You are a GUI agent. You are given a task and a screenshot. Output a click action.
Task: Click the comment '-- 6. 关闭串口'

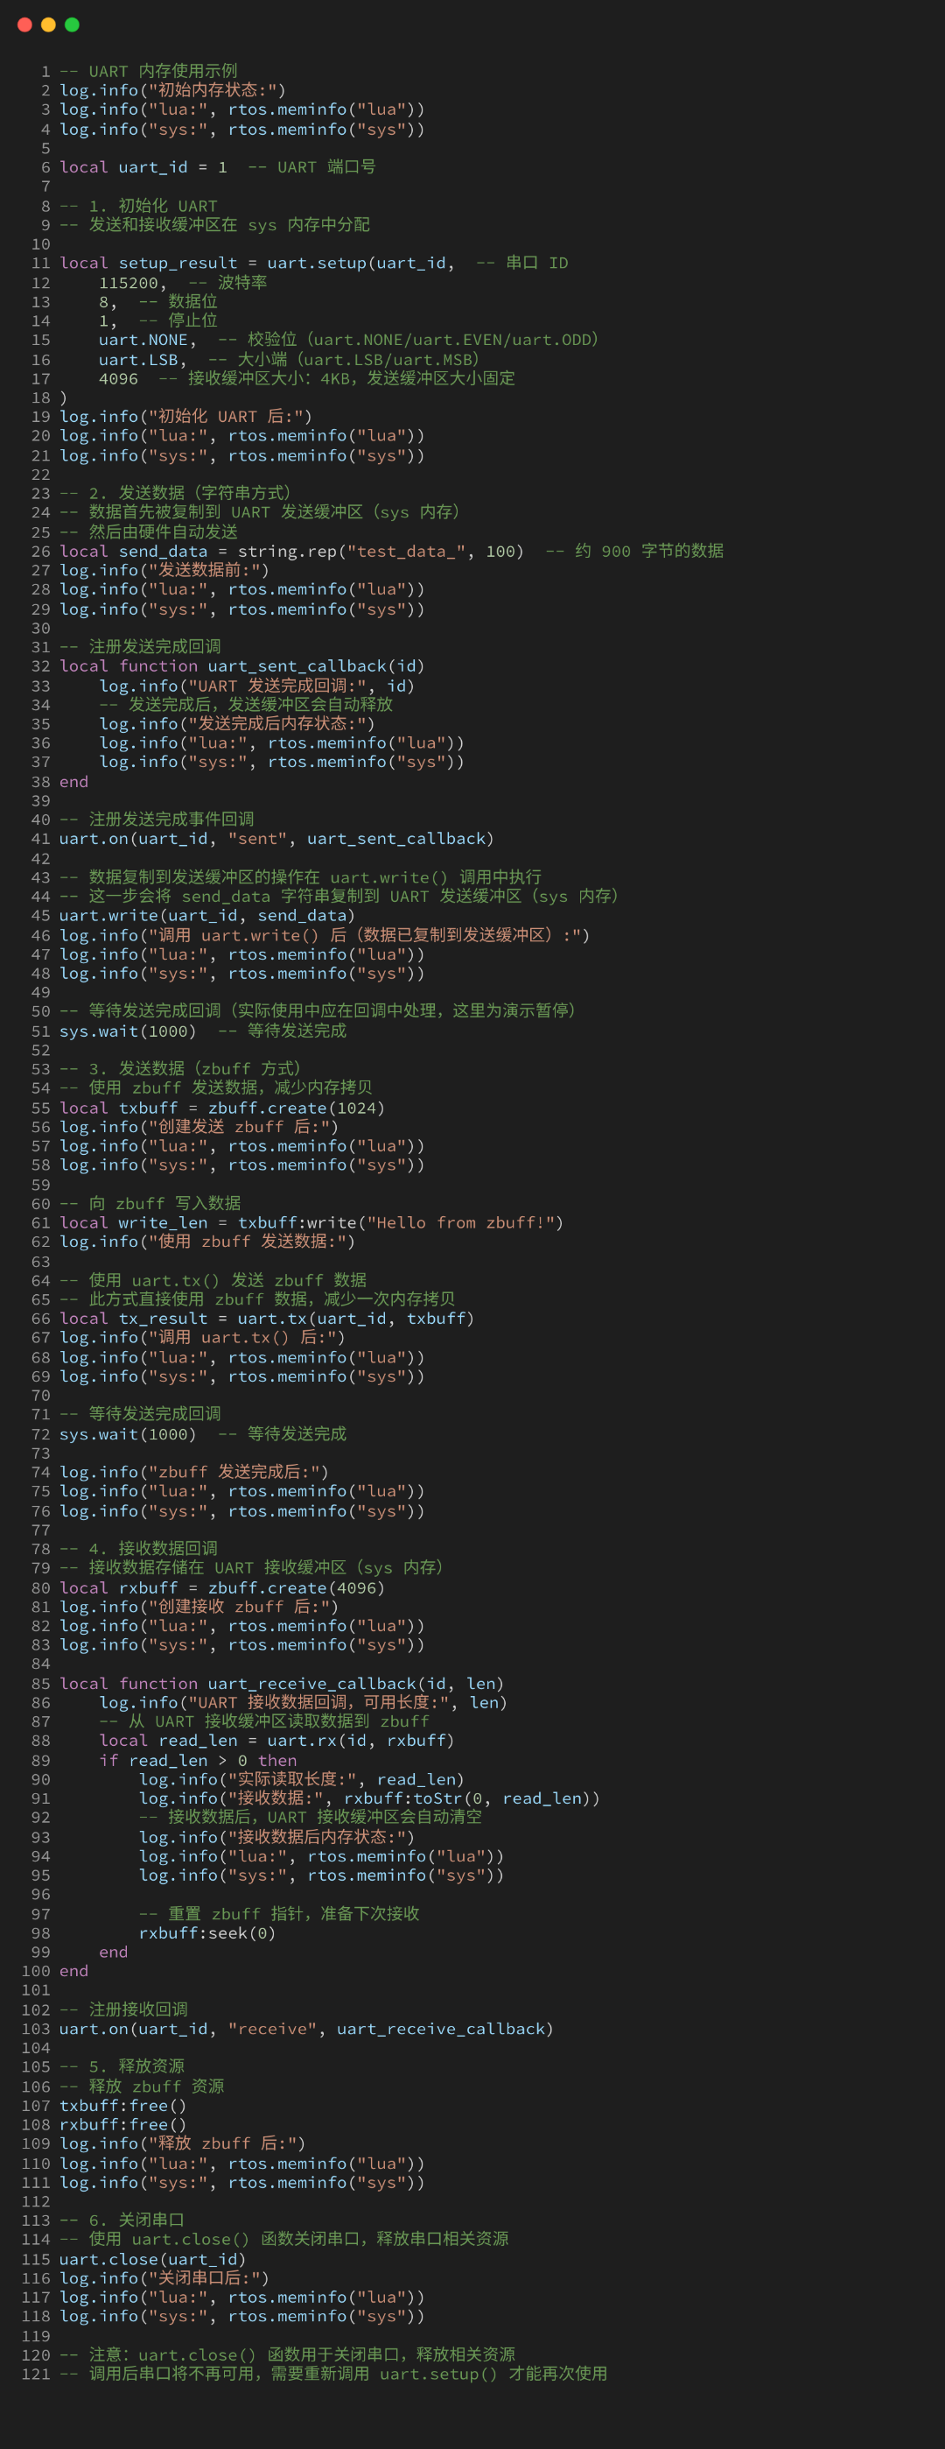(x=122, y=2220)
